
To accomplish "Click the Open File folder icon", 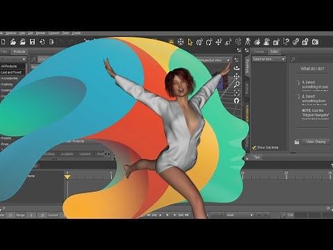I will [x=13, y=42].
